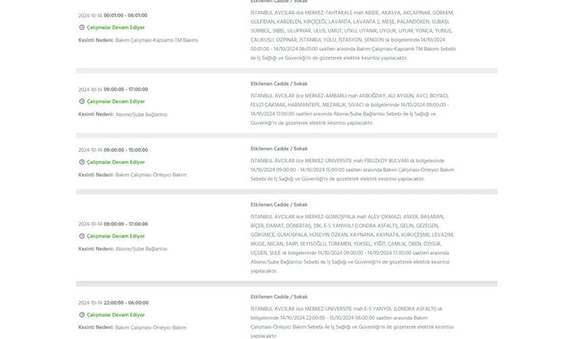The image size is (578, 339).
Task: Click the 09:00:00 - 15:00:00 time range
Action: coord(126,150)
